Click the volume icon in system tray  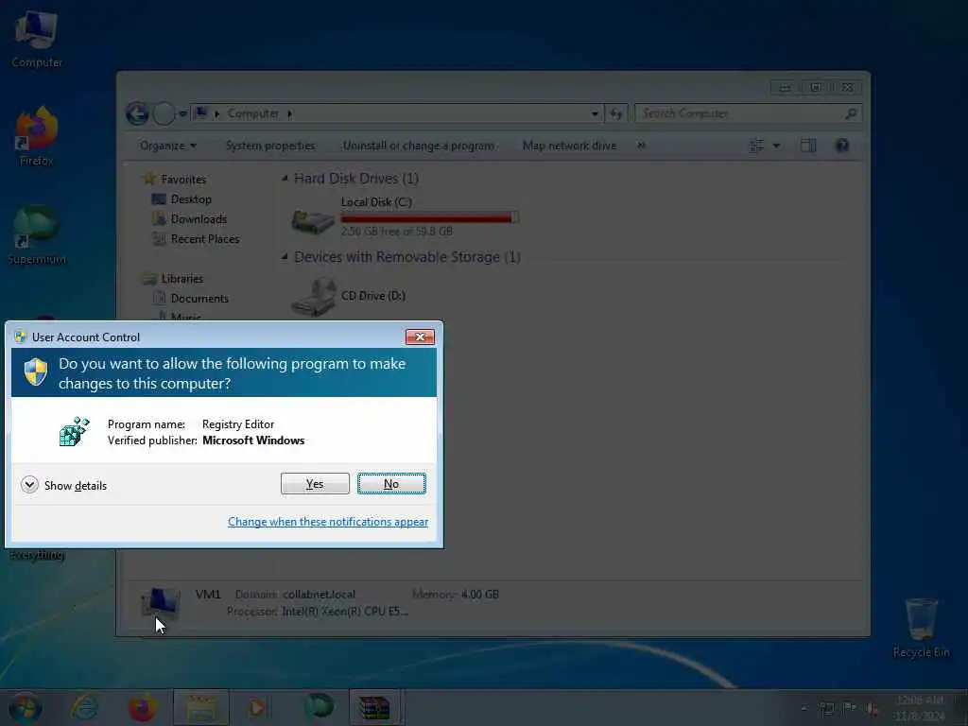tap(873, 709)
